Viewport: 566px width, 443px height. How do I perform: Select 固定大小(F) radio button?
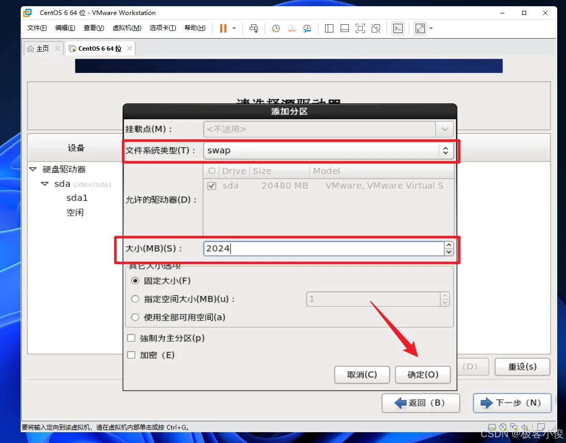click(x=135, y=281)
